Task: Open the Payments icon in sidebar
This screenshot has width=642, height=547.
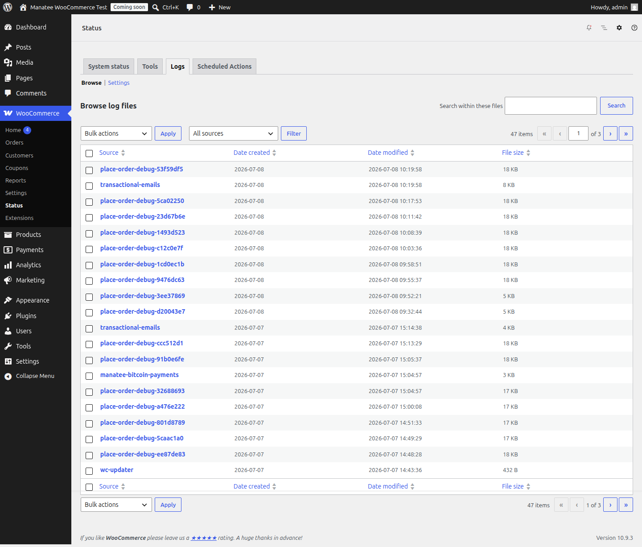Action: 8,250
